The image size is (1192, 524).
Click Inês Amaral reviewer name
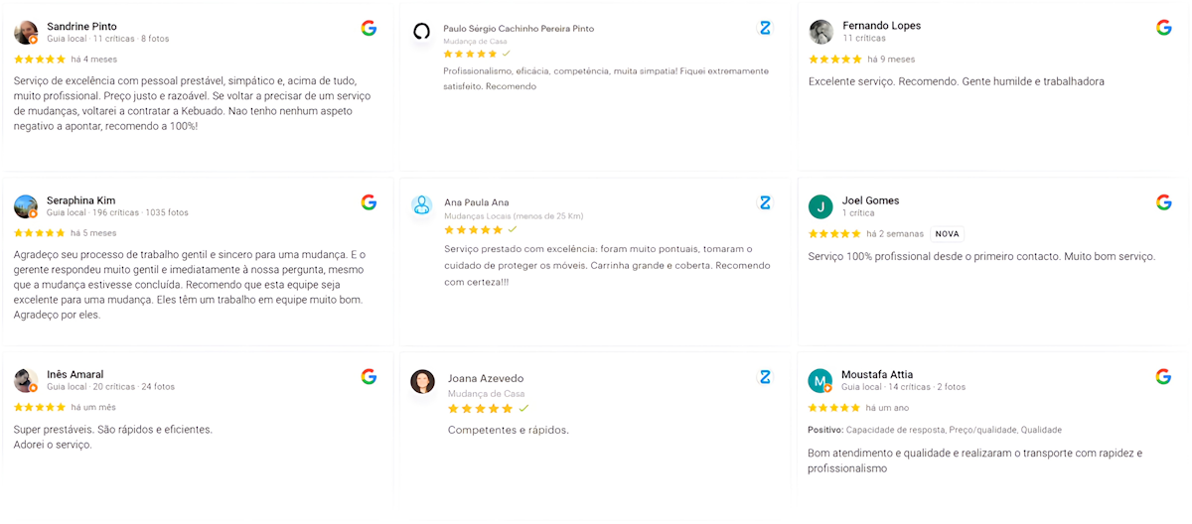point(75,374)
